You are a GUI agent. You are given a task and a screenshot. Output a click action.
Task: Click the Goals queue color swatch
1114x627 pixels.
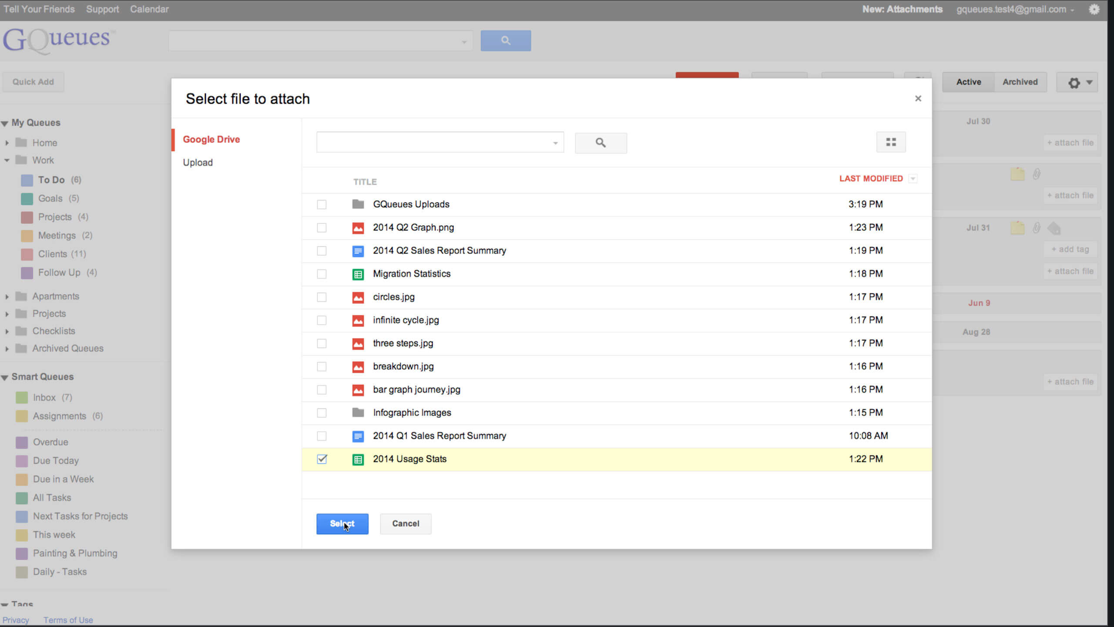pos(27,199)
